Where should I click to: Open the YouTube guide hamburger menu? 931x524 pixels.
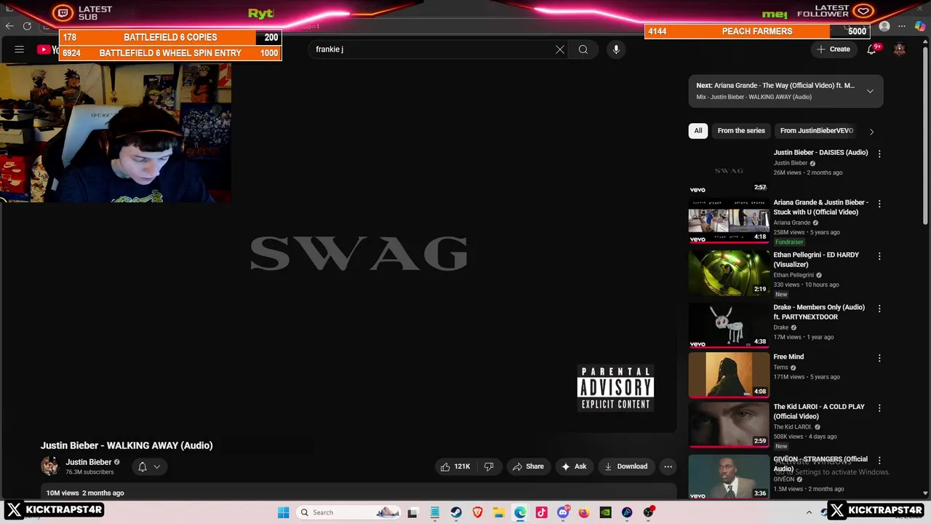pyautogui.click(x=20, y=49)
